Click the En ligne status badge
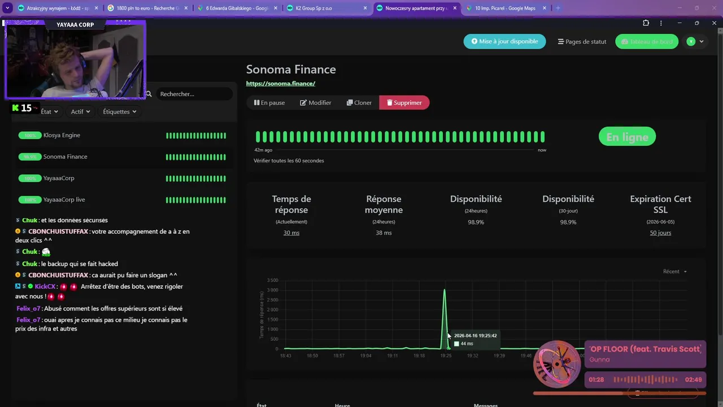Viewport: 723px width, 407px height. tap(627, 137)
